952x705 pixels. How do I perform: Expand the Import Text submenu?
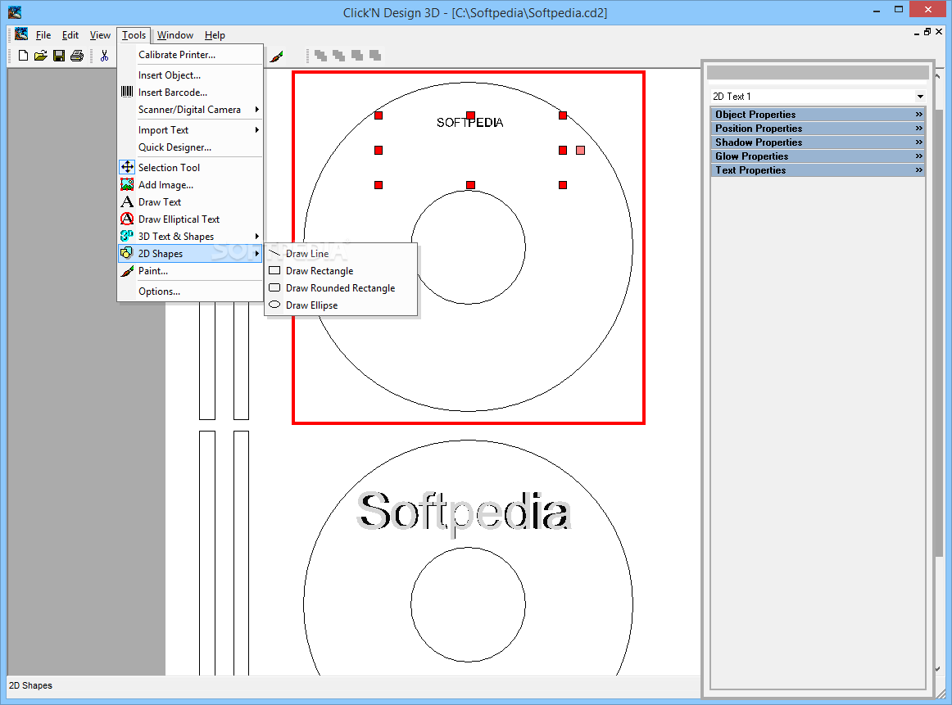(190, 130)
